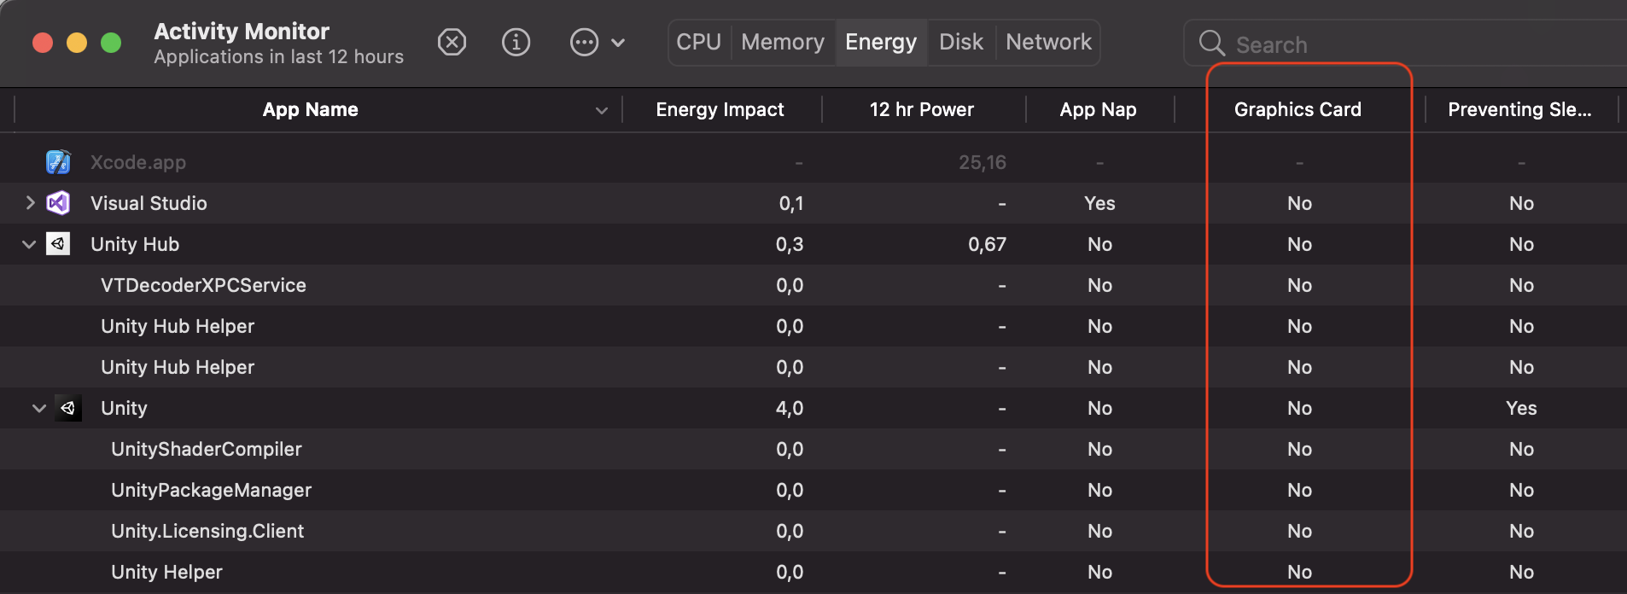Open the Disk tab
Image resolution: width=1627 pixels, height=594 pixels.
click(x=961, y=42)
